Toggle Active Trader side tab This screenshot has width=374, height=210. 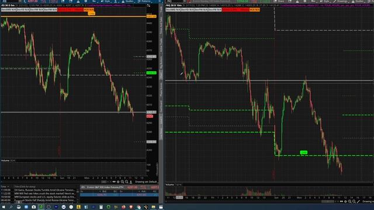(x=161, y=45)
